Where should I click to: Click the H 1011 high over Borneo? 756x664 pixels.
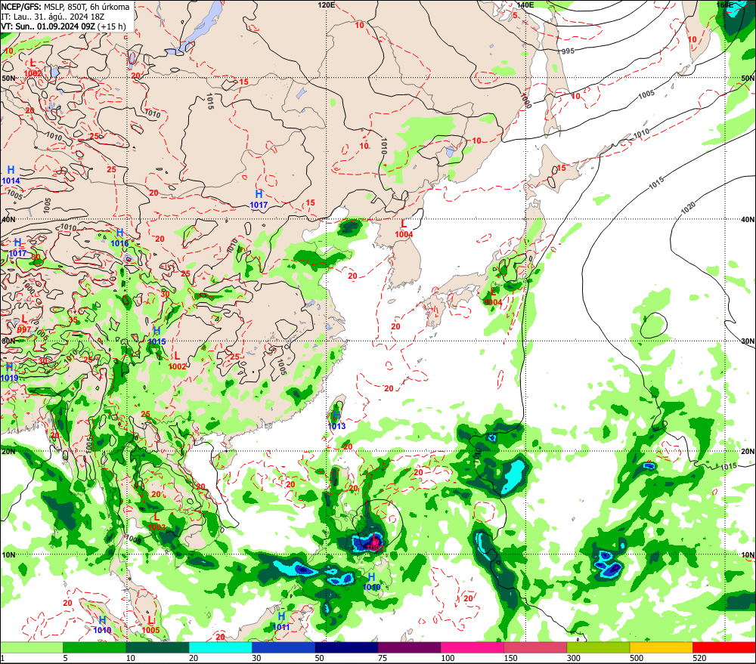point(281,621)
